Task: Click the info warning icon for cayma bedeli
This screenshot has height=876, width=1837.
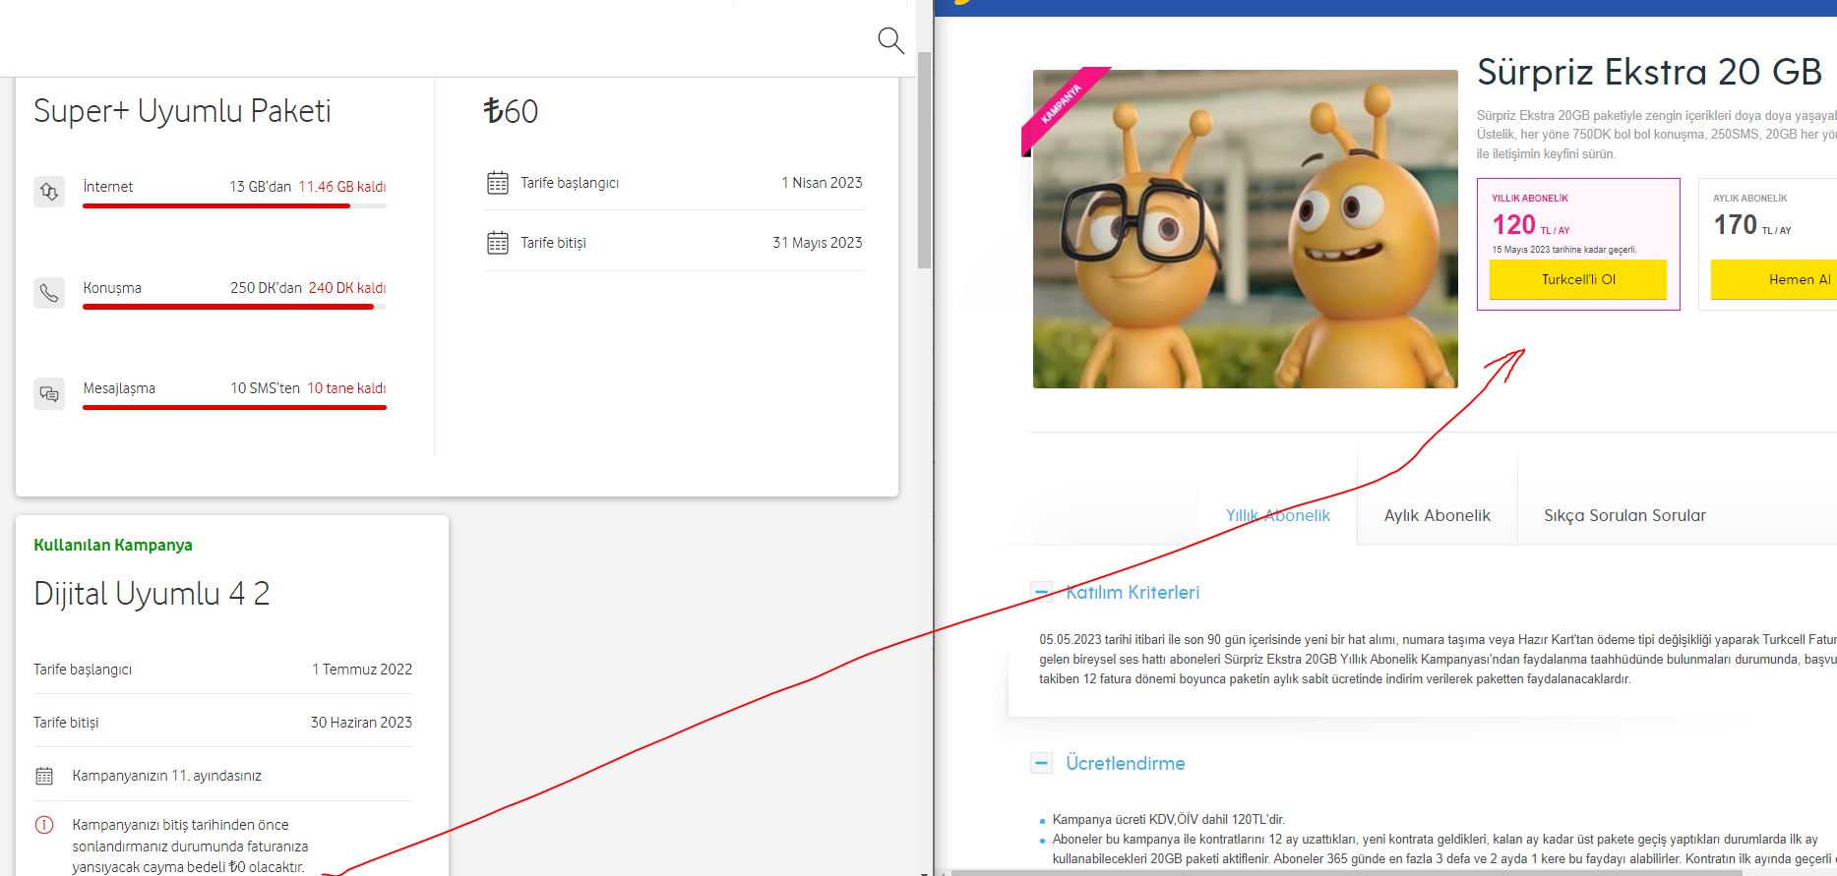Action: (x=44, y=825)
